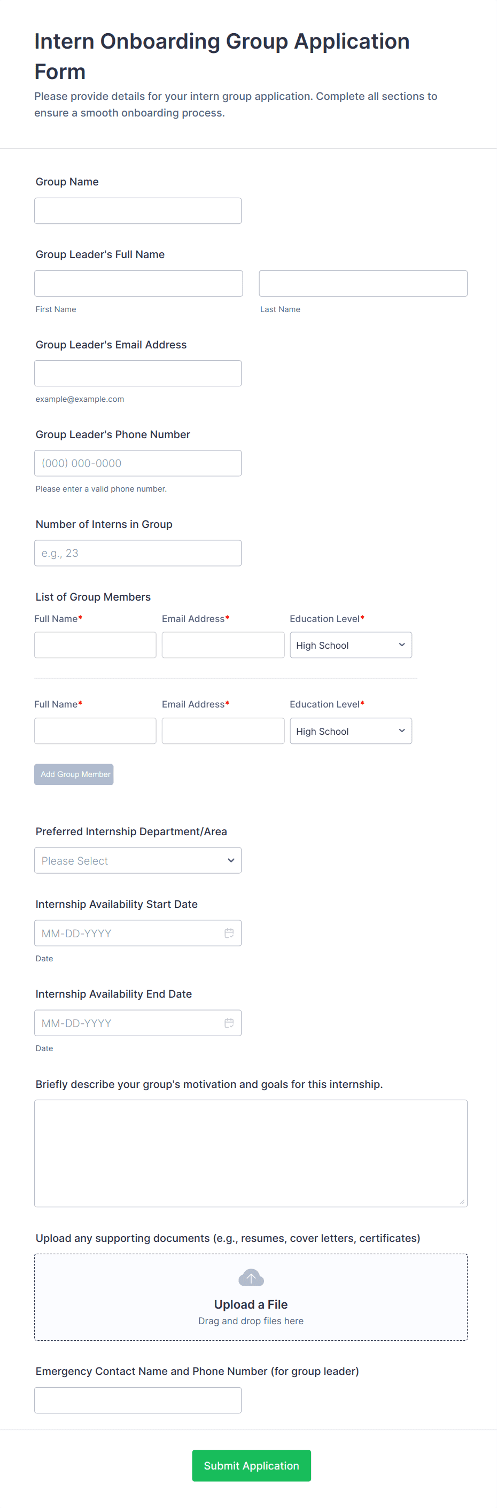Image resolution: width=497 pixels, height=1508 pixels.
Task: Open second member's Education Level dropdown
Action: point(350,731)
